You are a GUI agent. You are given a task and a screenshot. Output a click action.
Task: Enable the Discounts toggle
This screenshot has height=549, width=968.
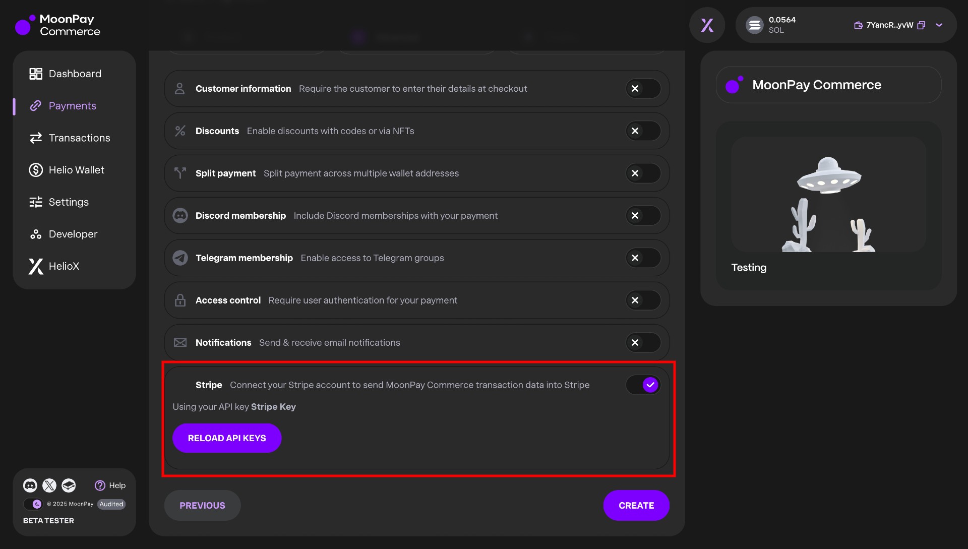tap(643, 131)
